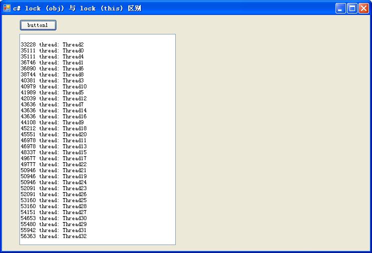Click line "49777 thread: Thread22"
The height and width of the screenshot is (253, 372).
(x=53, y=164)
